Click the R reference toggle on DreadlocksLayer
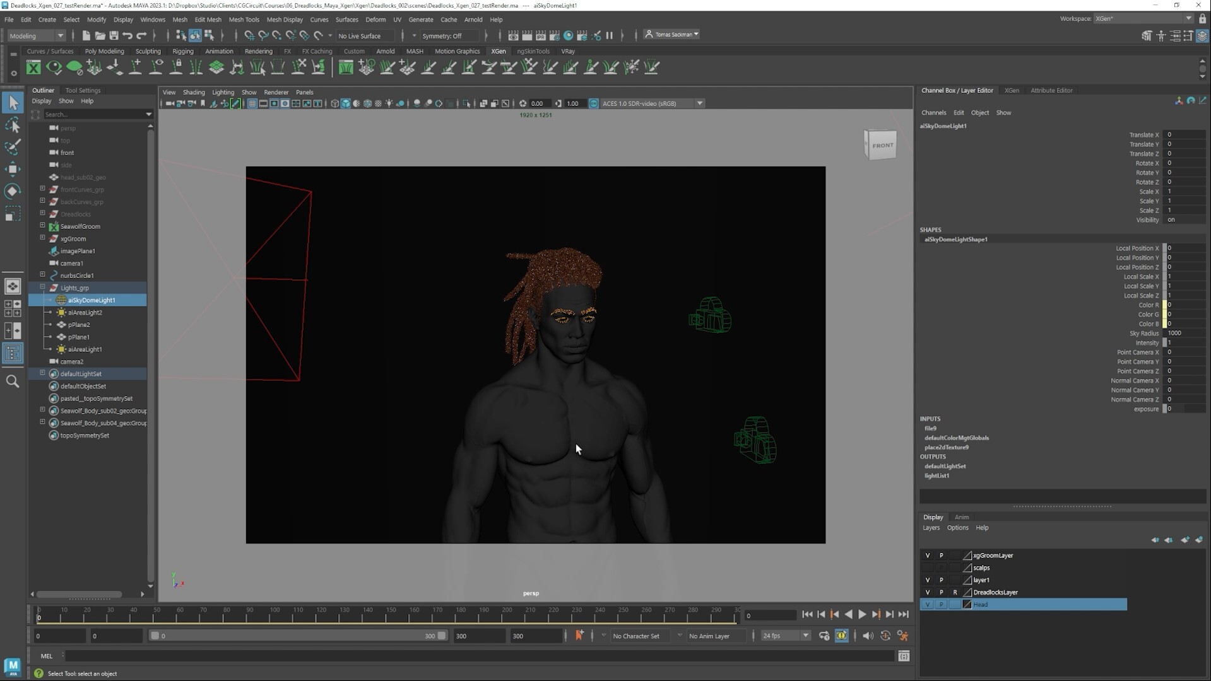 point(955,592)
